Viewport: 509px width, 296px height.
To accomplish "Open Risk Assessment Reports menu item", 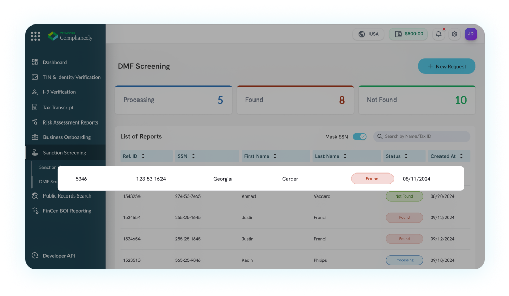I will [70, 122].
